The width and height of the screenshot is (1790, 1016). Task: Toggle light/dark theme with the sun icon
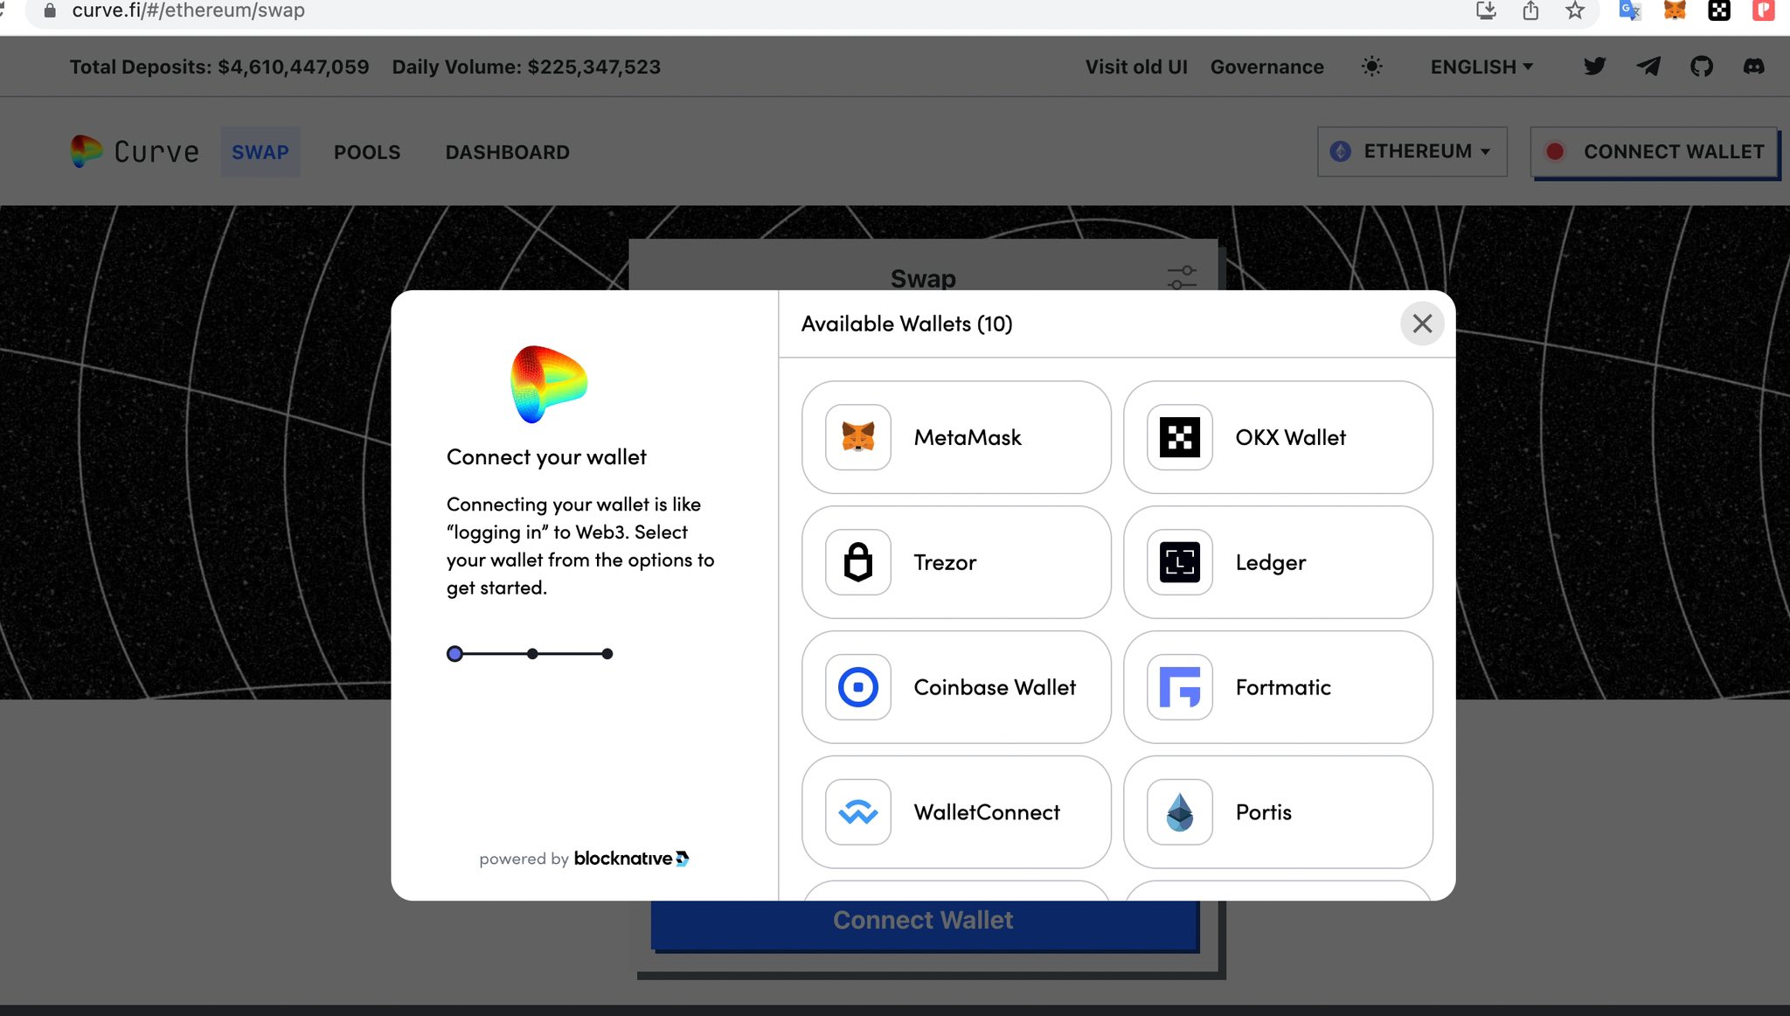[x=1372, y=66]
